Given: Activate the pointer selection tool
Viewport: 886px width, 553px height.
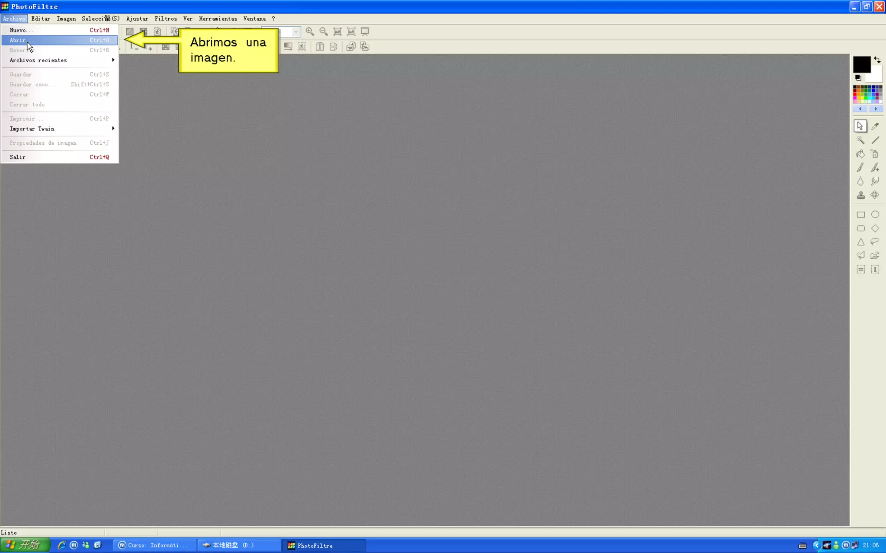Looking at the screenshot, I should 860,126.
